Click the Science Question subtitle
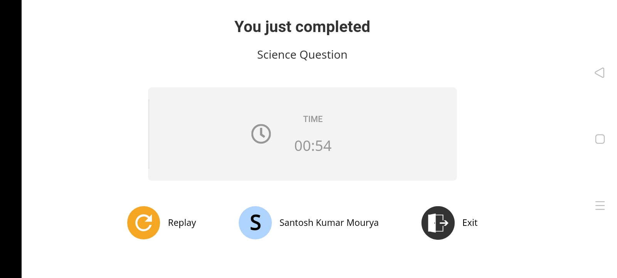 [x=302, y=55]
